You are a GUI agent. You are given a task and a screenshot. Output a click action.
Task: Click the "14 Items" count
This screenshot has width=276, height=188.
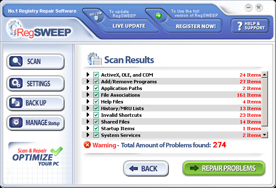coord(250,122)
